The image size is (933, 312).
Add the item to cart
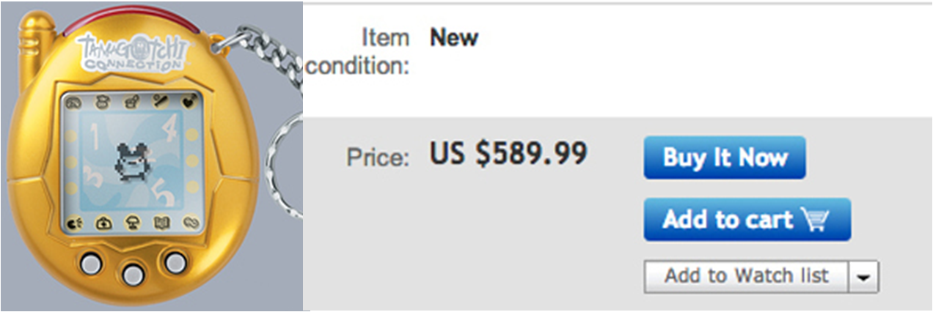(747, 220)
